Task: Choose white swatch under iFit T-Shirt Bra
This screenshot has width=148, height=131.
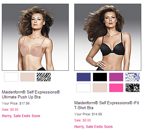Action: [x=84, y=88]
